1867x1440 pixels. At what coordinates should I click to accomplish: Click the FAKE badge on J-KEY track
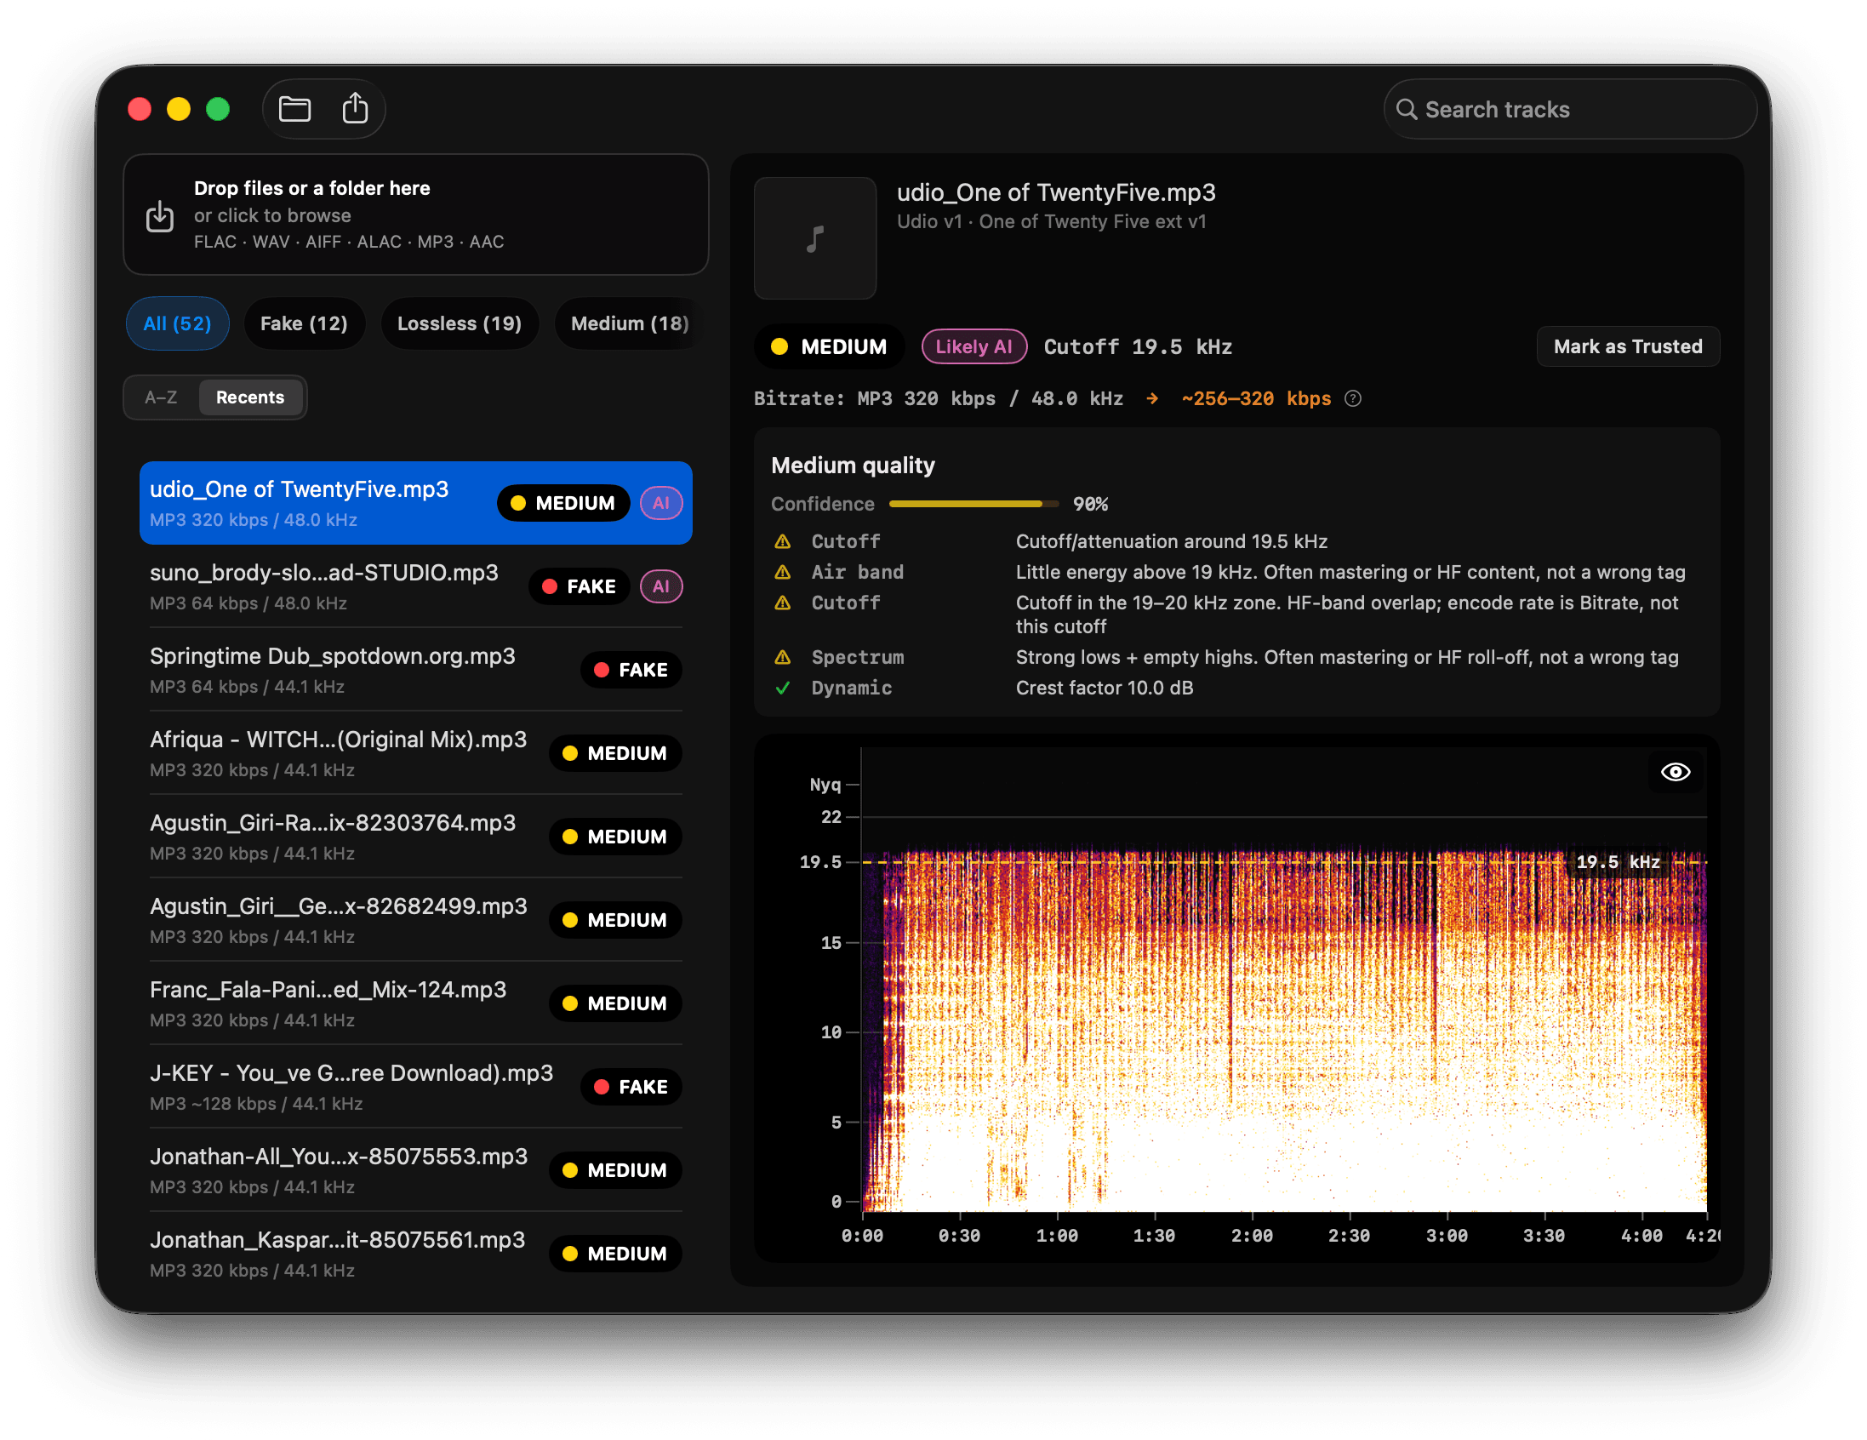pyautogui.click(x=631, y=1087)
